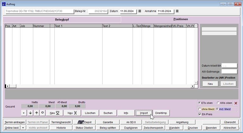The width and height of the screenshot is (243, 133).
Task: Click the Auftrag window icon in the title bar
Action: coord(4,4)
